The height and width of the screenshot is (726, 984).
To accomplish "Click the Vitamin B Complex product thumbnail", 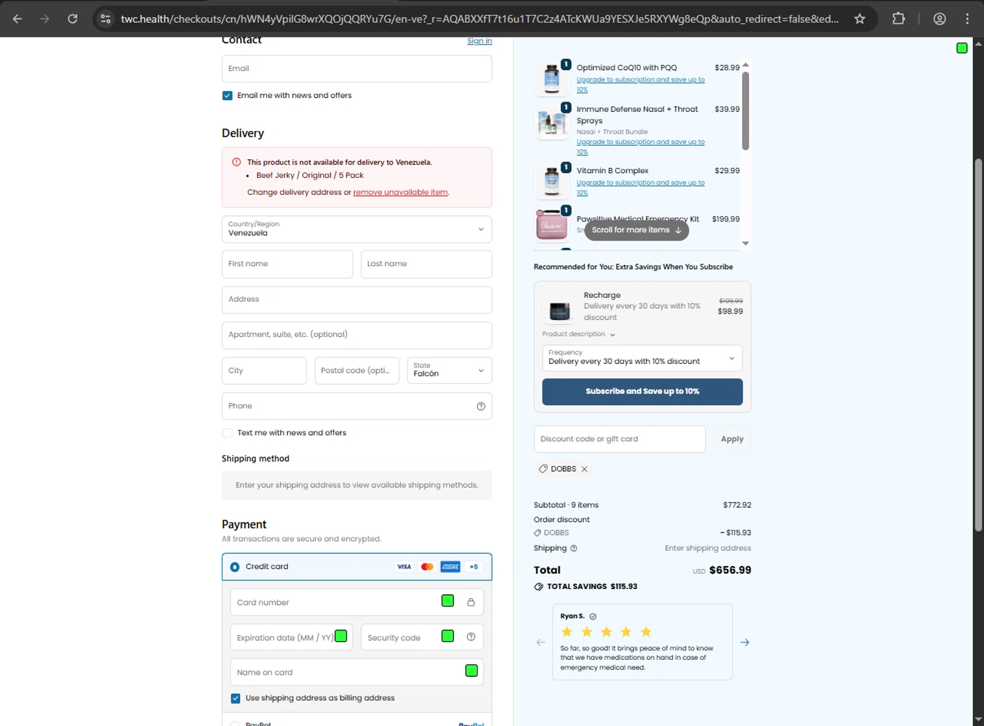I will point(552,182).
